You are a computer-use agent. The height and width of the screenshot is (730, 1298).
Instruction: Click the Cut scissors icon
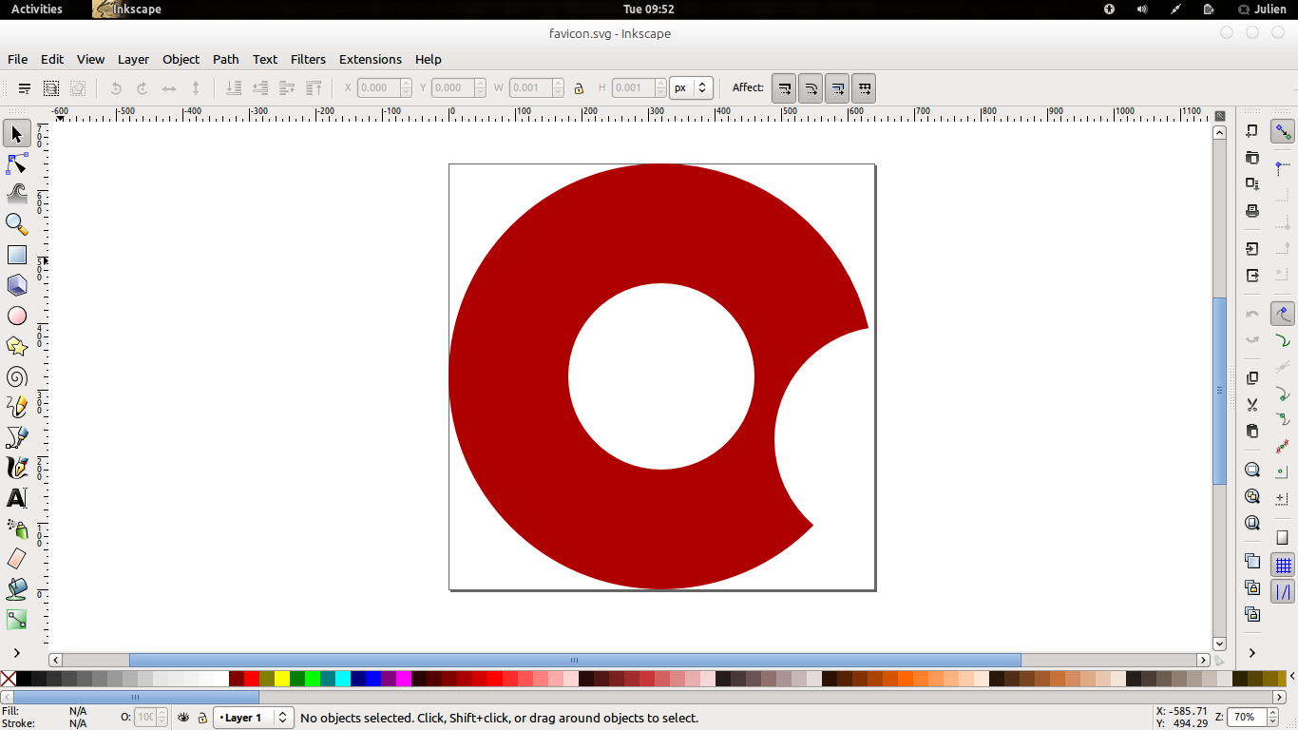click(1252, 405)
